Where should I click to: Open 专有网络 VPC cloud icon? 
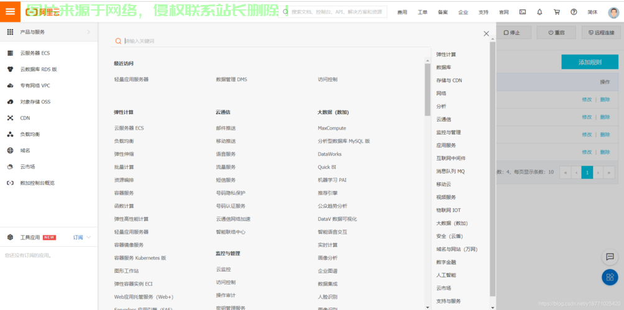(11, 86)
